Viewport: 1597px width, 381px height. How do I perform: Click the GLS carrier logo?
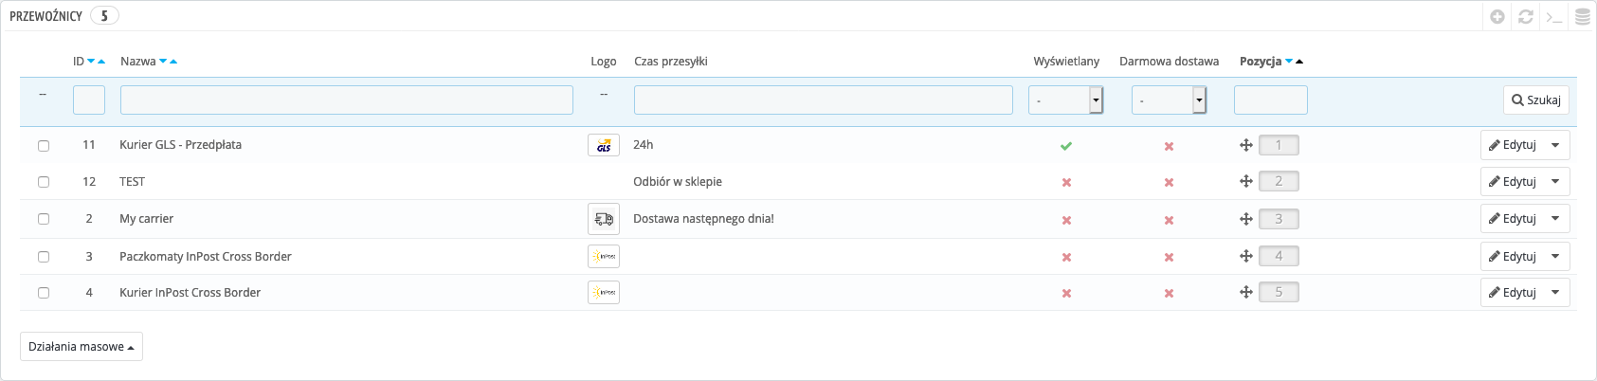(x=604, y=145)
